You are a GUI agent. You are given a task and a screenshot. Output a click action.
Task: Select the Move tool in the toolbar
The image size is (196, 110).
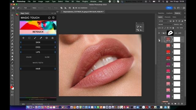[x=12, y=15]
